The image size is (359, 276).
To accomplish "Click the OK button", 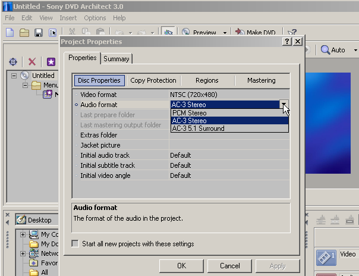I will click(x=181, y=266).
